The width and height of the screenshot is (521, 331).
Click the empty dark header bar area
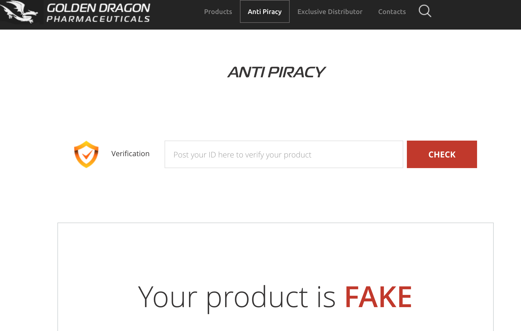476,15
